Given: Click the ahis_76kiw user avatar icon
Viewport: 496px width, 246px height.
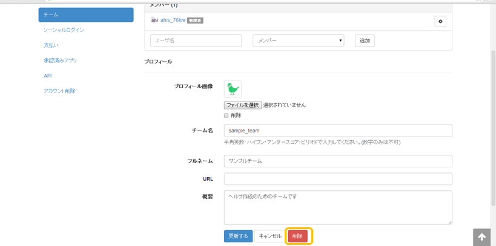Looking at the screenshot, I should (x=154, y=20).
